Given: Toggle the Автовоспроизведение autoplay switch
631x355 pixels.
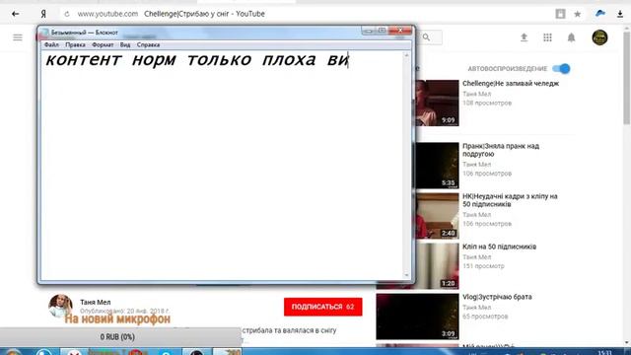Looking at the screenshot, I should click(561, 69).
